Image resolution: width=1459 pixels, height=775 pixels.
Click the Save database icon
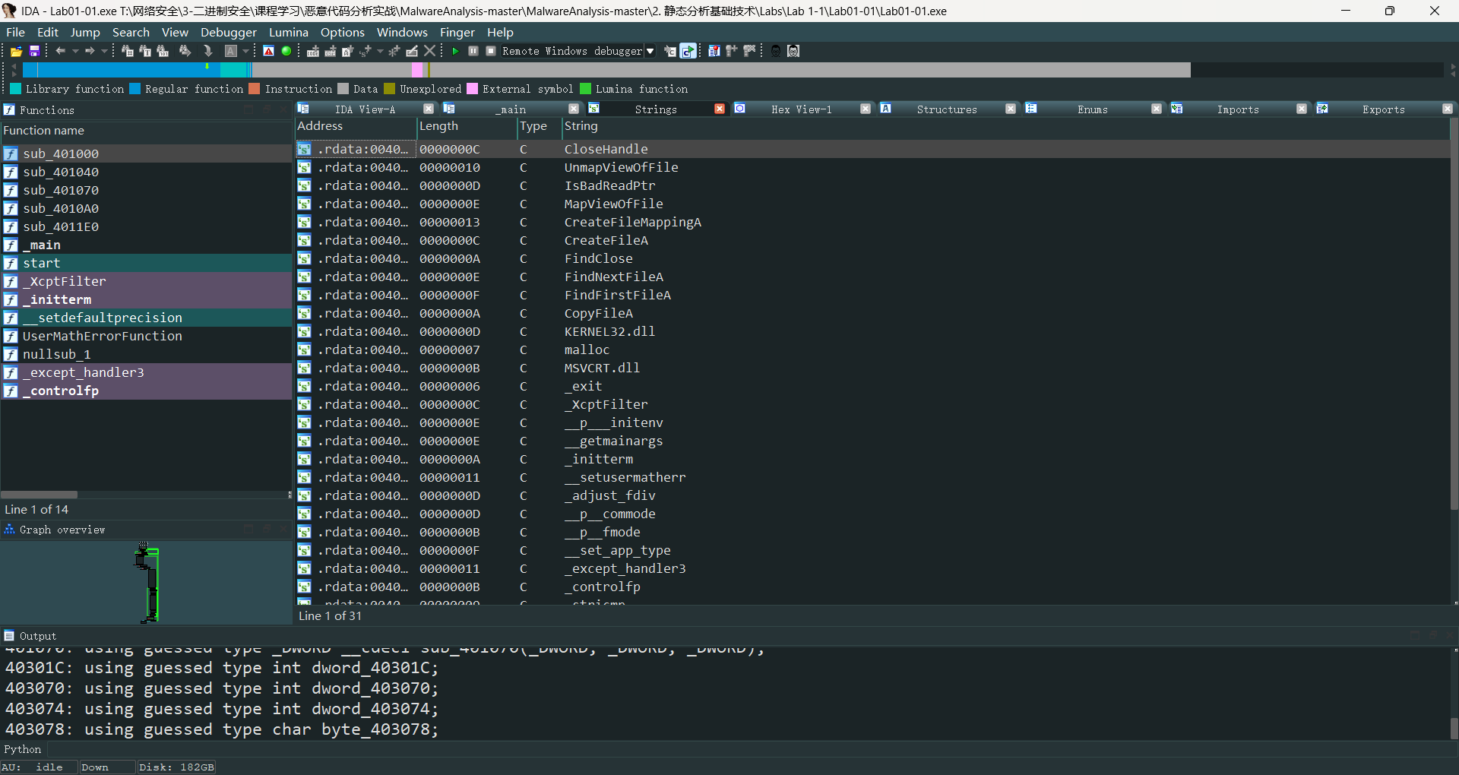point(33,51)
